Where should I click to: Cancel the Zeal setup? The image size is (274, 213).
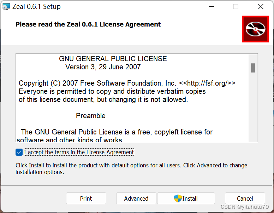pos(245,198)
